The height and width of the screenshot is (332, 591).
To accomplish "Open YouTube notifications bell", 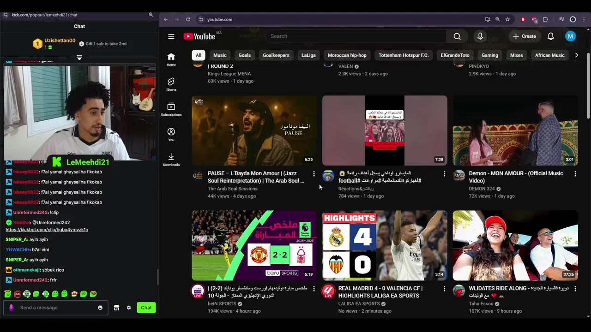I will click(x=551, y=36).
